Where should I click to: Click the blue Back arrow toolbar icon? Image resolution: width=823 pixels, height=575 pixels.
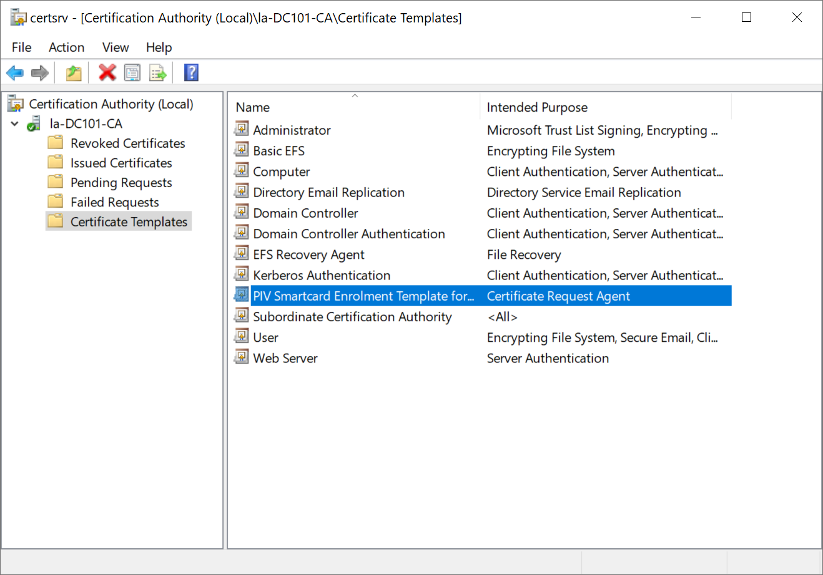coord(15,73)
